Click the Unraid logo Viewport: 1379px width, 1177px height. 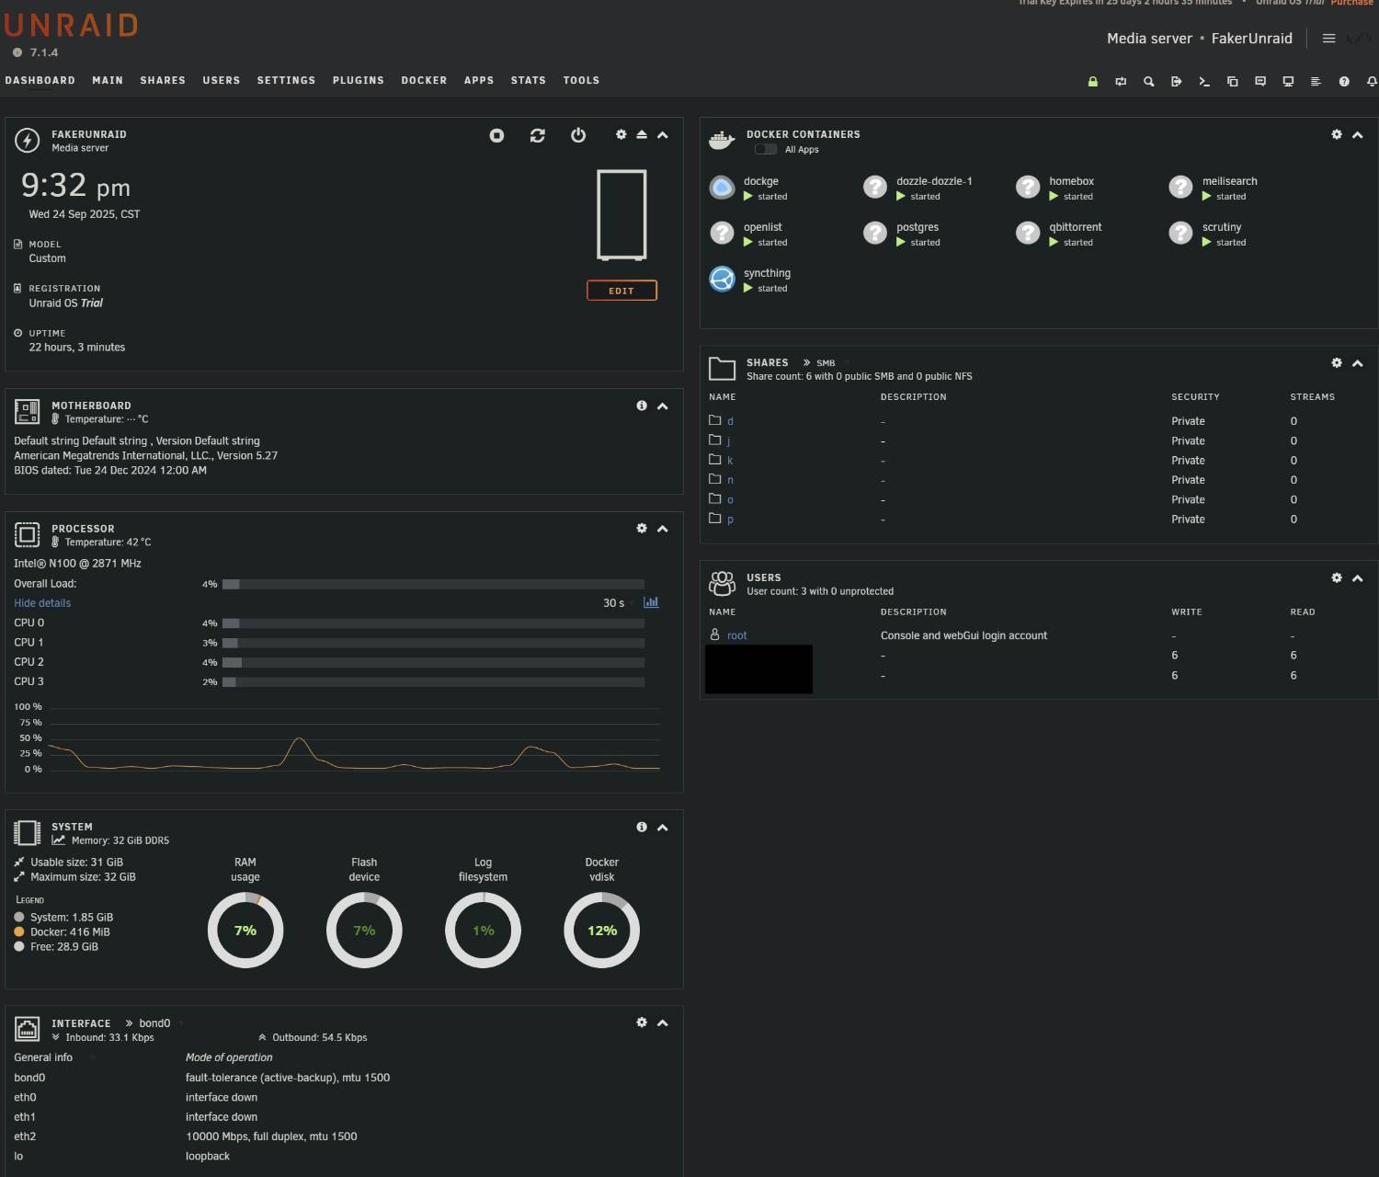pyautogui.click(x=71, y=25)
